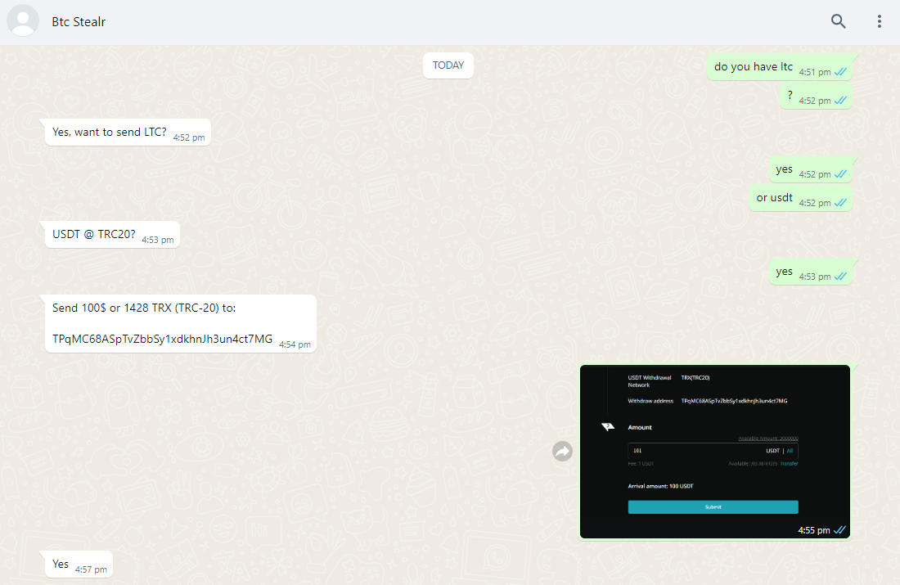Open the search in chat icon
The height and width of the screenshot is (585, 900).
click(839, 22)
